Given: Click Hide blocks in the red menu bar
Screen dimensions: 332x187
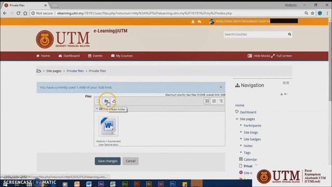Looking at the screenshot, I should [x=259, y=56].
